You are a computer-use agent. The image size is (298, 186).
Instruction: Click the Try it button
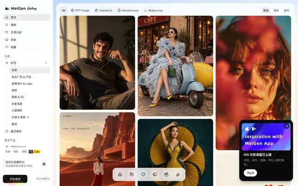251,173
